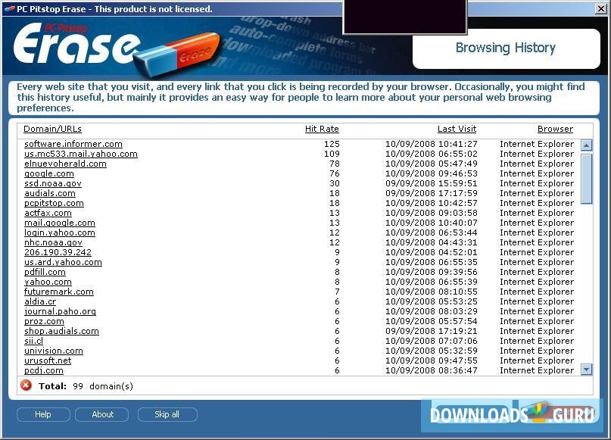Click the scrollbar down arrow
Image resolution: width=611 pixels, height=440 pixels.
pos(587,369)
